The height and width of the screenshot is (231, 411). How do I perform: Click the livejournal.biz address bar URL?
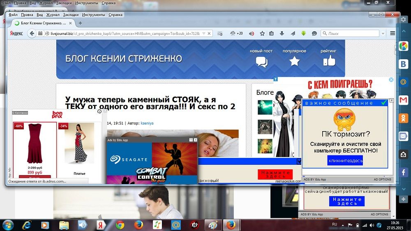[x=125, y=34]
